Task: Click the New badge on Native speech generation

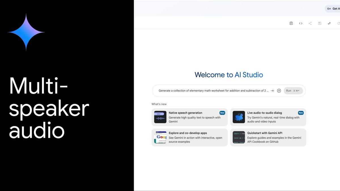Action: pyautogui.click(x=222, y=113)
